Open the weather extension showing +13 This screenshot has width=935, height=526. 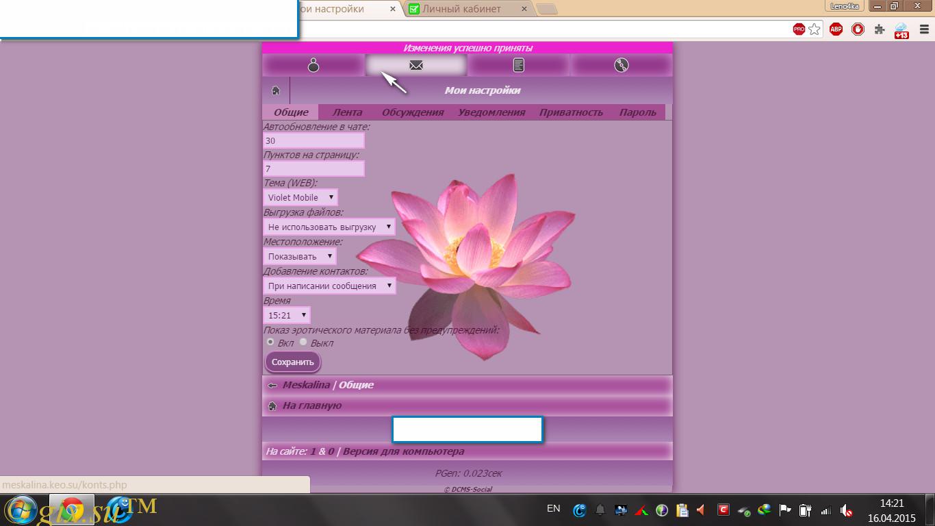tap(901, 31)
